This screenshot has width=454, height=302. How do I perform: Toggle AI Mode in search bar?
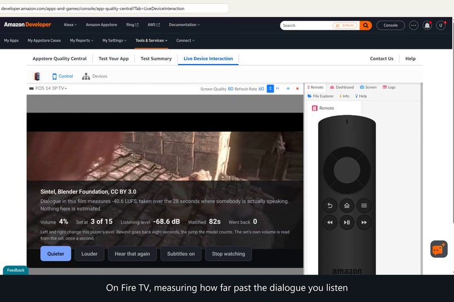[345, 25]
